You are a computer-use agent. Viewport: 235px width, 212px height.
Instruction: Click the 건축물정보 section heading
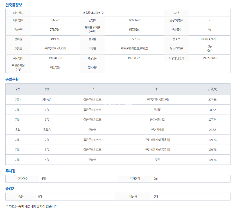[14, 5]
